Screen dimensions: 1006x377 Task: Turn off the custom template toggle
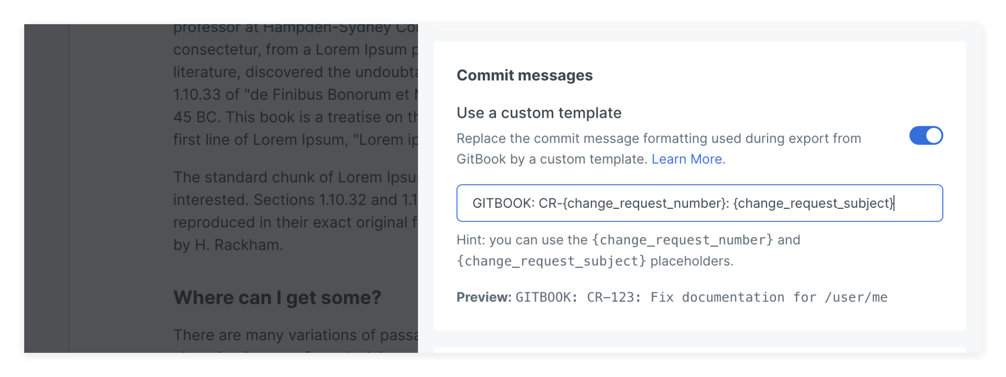(926, 136)
